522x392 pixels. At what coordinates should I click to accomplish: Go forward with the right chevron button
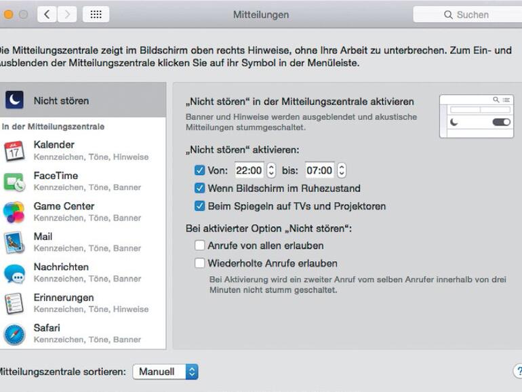click(x=67, y=14)
